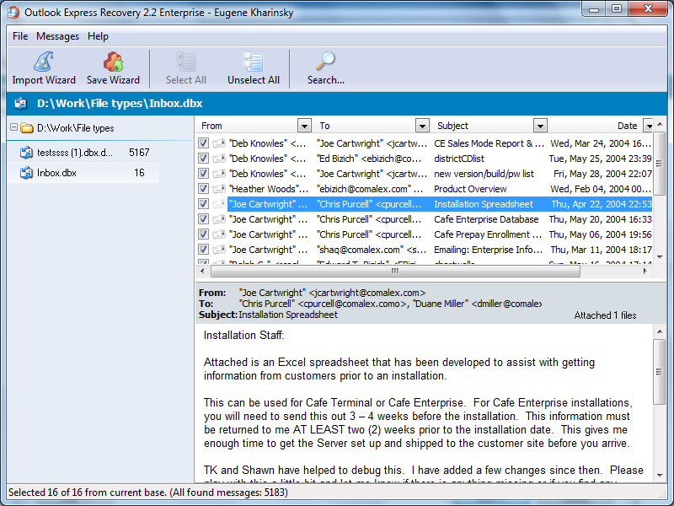
Task: Click envelope icon of CE Sales Mode Report
Action: coord(219,143)
